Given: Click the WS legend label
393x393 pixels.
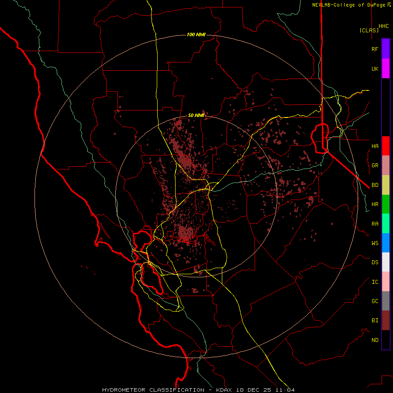Looking at the screenshot, I should click(375, 243).
